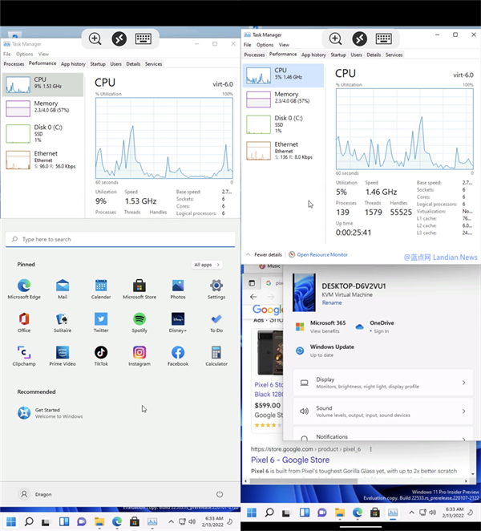
Task: Open Get Started recommended item
Action: pyautogui.click(x=50, y=413)
